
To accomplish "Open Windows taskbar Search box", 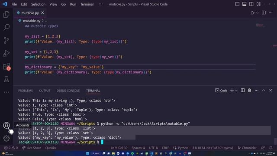I will pos(96,153).
